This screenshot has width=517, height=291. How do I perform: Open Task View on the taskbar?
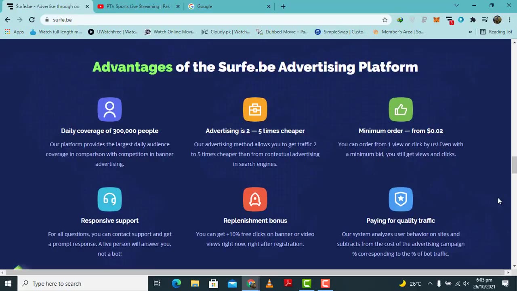tap(157, 283)
